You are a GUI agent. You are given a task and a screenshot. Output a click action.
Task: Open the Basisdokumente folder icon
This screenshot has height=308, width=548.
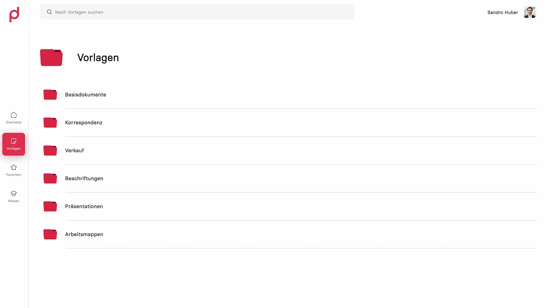(x=50, y=95)
